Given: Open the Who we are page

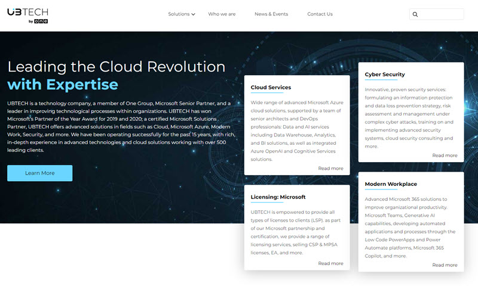Looking at the screenshot, I should tap(222, 14).
